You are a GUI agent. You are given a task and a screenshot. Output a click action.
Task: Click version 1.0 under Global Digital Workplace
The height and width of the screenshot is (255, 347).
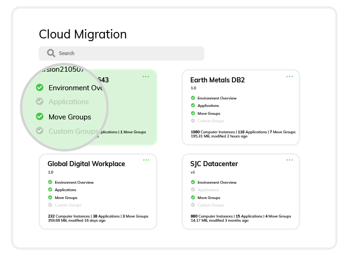tap(51, 172)
